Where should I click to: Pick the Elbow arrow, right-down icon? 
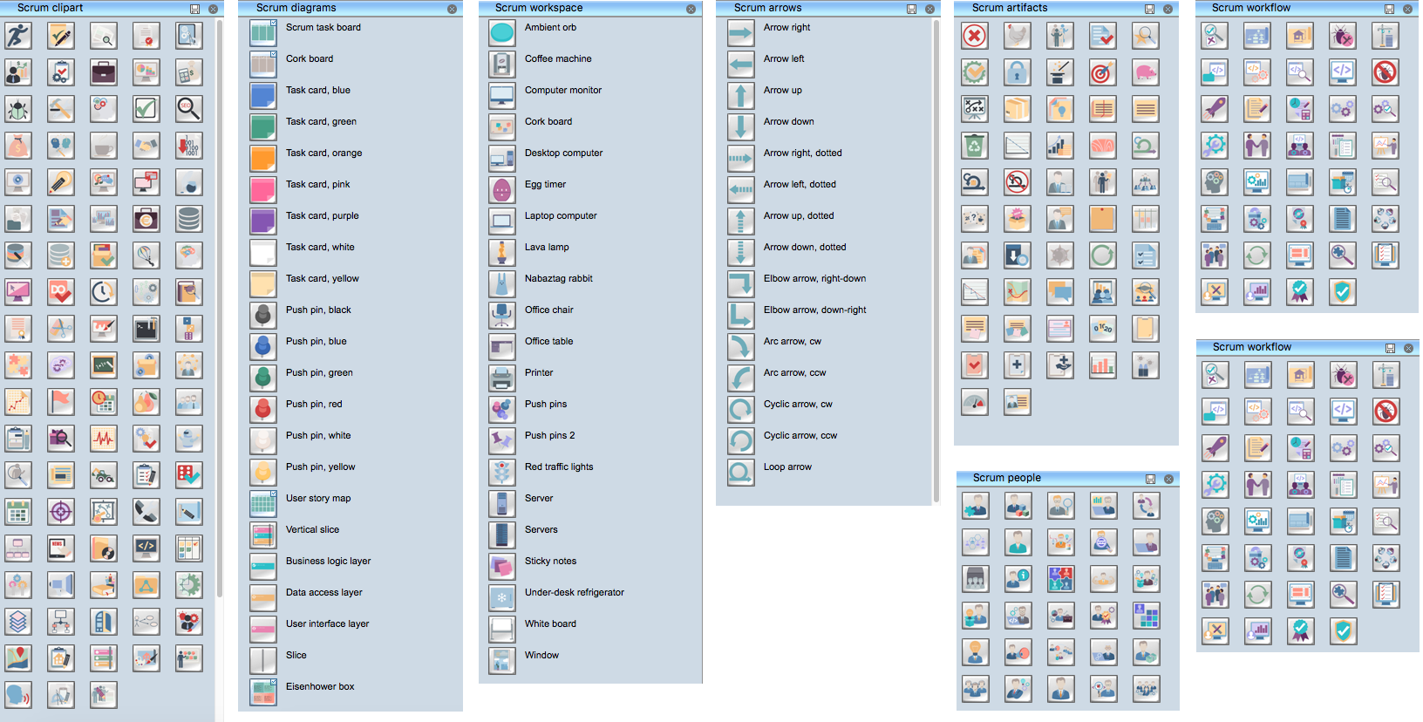pyautogui.click(x=741, y=284)
